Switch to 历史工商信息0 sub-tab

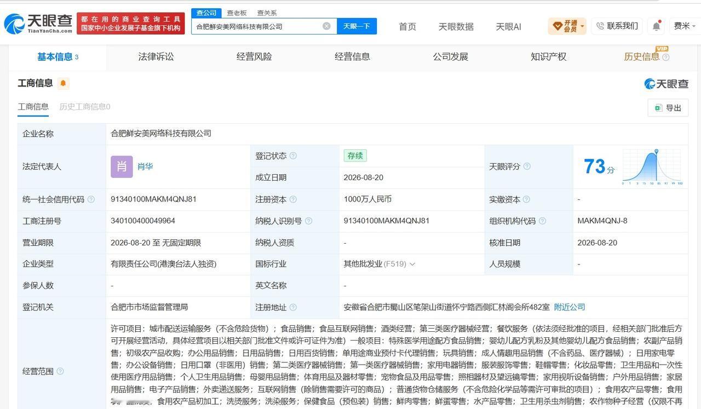coord(85,107)
